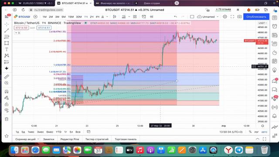
Task: Open Telegram from the Dock
Action: click(238, 150)
